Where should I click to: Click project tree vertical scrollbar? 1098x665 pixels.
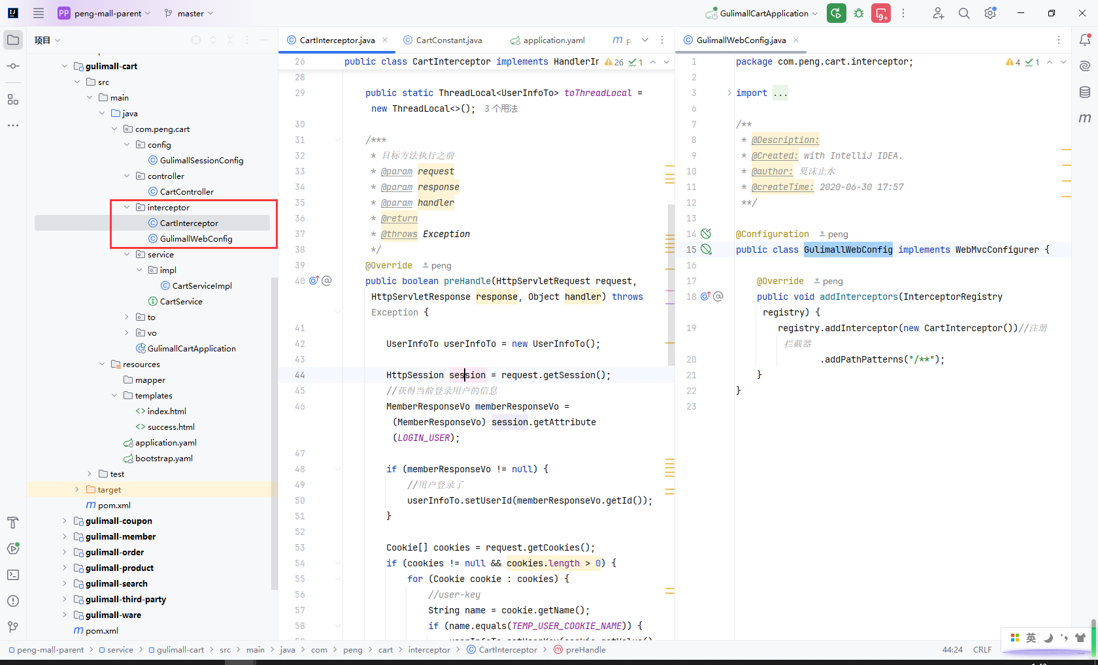274,434
